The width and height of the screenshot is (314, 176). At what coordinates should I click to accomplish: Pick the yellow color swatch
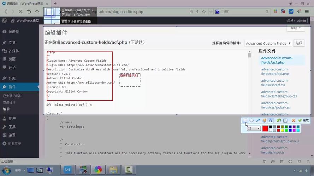point(282,130)
